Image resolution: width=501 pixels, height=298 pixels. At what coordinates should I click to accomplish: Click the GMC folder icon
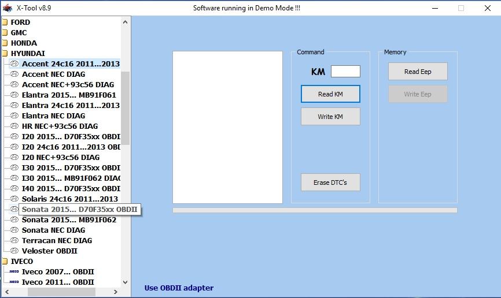[x=5, y=33]
